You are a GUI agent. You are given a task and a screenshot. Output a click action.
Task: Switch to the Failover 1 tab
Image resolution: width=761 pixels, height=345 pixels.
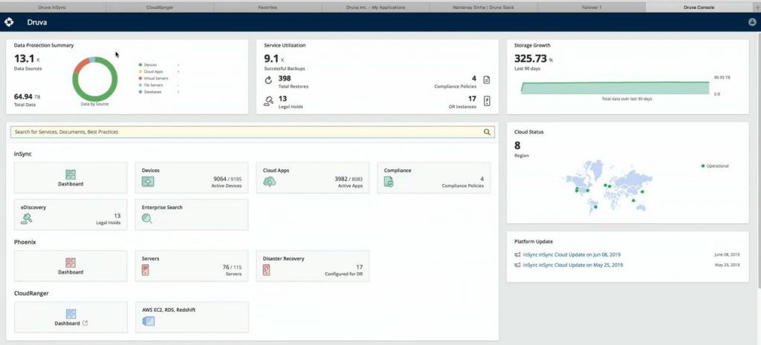591,7
